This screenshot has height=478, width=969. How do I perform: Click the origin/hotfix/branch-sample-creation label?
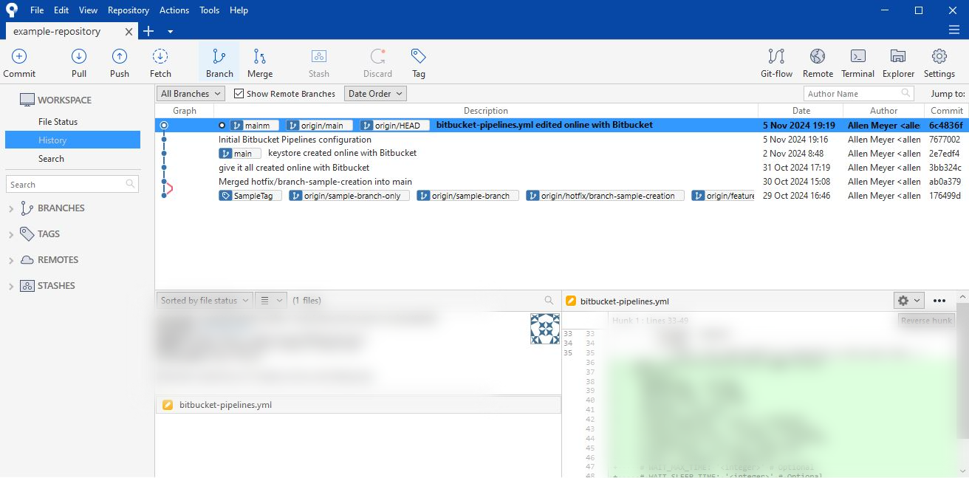tap(605, 196)
